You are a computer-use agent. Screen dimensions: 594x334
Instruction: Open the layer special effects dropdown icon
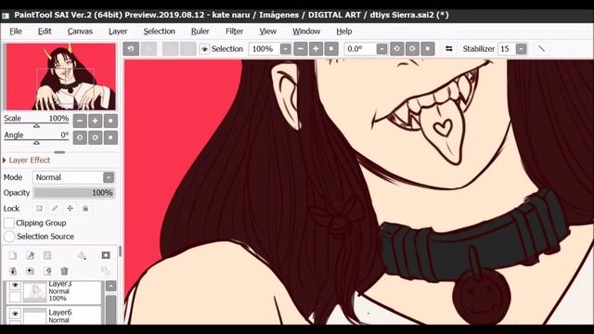coord(82,256)
